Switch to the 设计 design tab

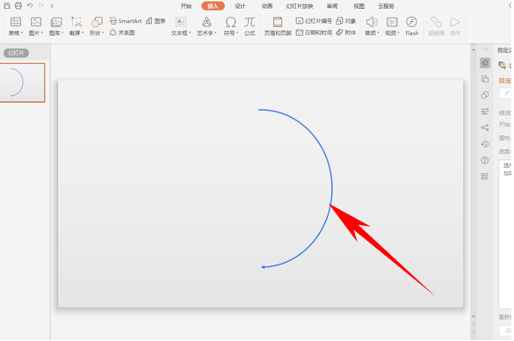[x=240, y=6]
